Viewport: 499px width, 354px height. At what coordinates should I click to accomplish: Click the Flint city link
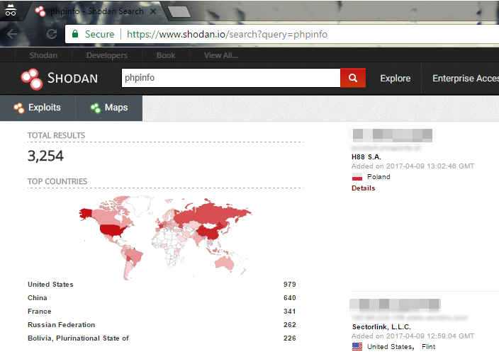pos(428,347)
